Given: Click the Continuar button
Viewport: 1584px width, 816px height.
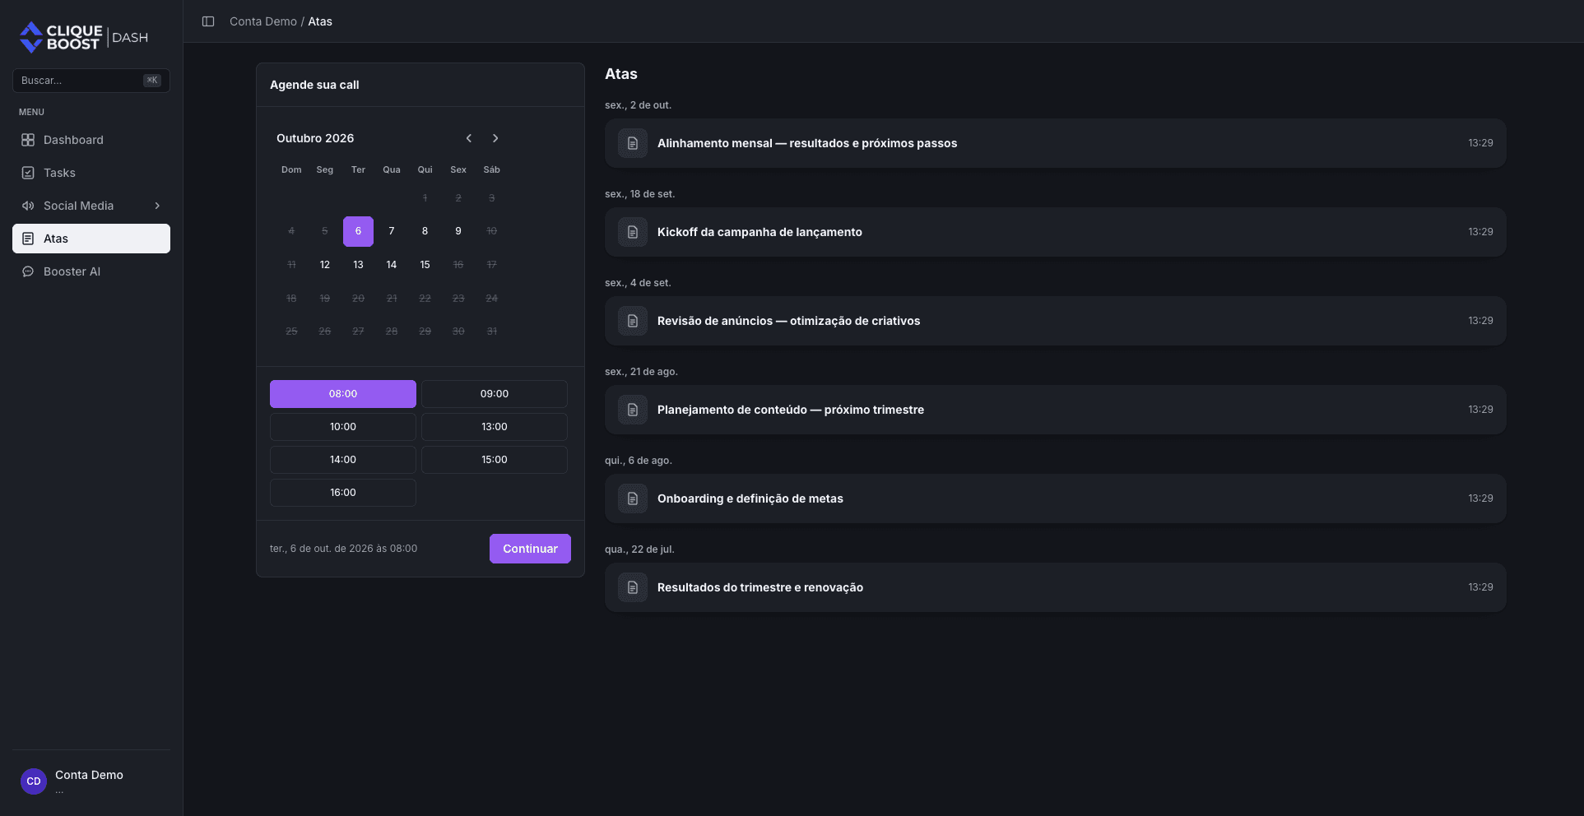Looking at the screenshot, I should [530, 549].
